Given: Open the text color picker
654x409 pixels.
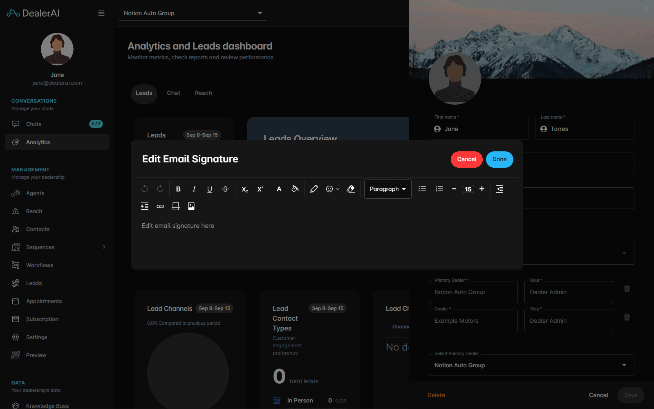Looking at the screenshot, I should point(279,189).
